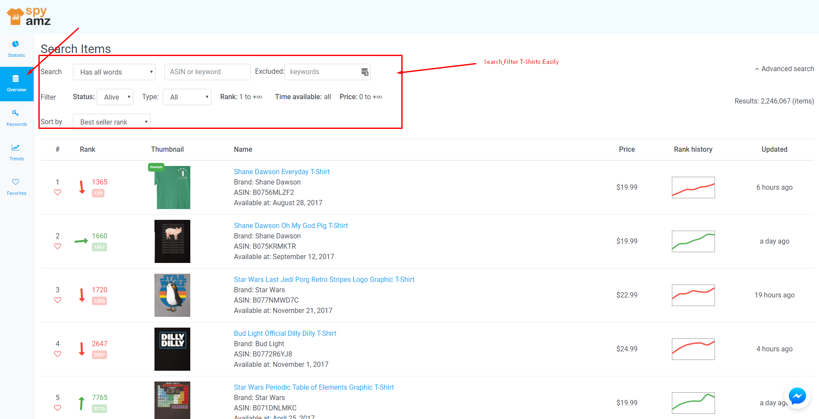Click ASIN B075KRMKTR text
Viewport: 819px width, 419px height.
pyautogui.click(x=265, y=246)
